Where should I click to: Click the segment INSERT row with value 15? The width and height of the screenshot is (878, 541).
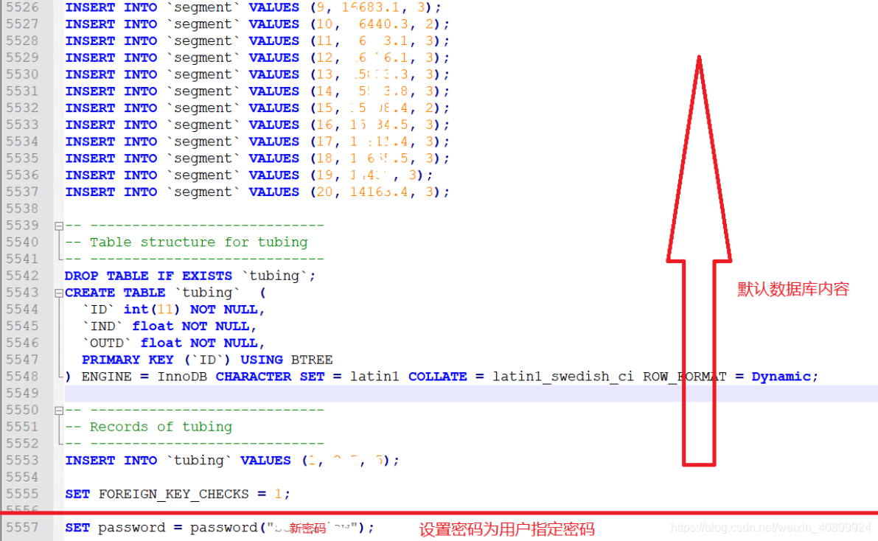(x=257, y=108)
